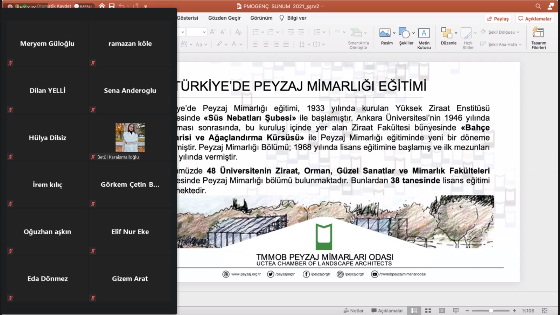This screenshot has width=560, height=315.
Task: Click the fit-slide-to-window icon
Action: point(545,310)
